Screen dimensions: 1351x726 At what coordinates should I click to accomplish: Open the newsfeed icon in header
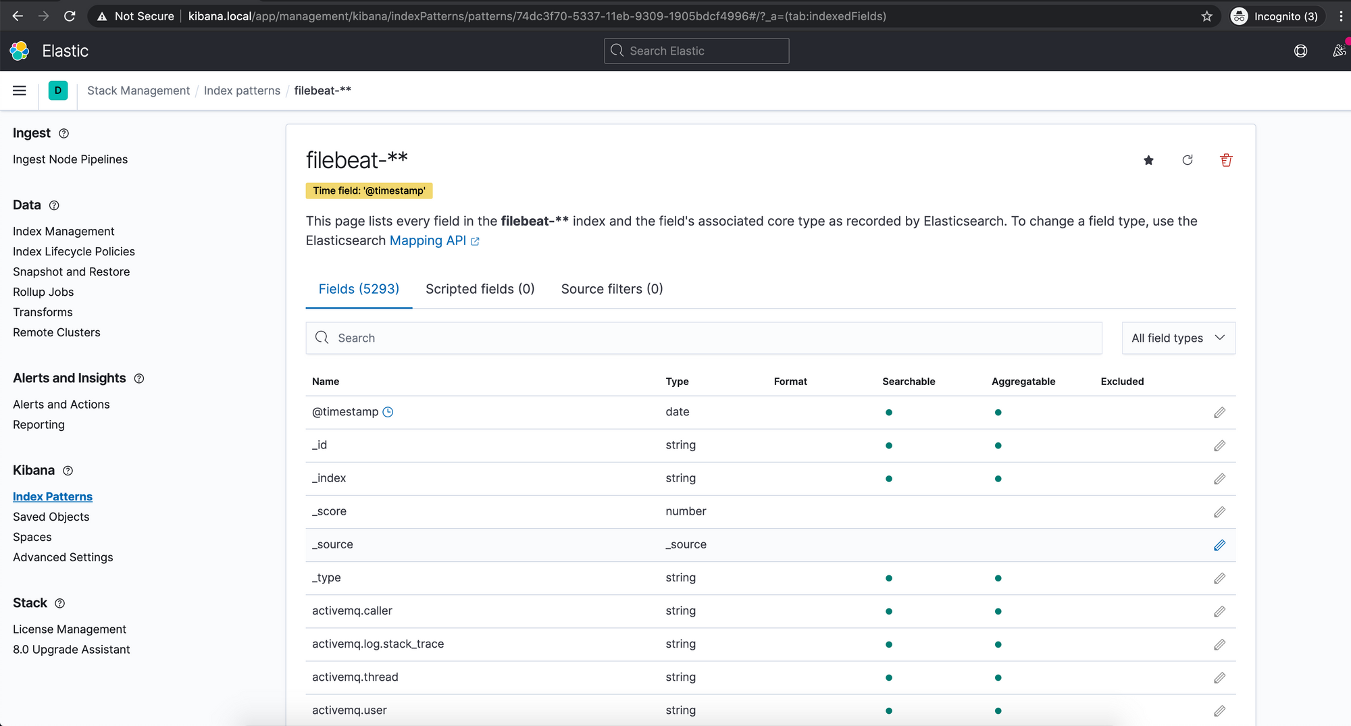1339,51
